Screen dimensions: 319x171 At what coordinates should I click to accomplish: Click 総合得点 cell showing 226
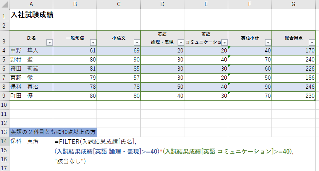tap(294, 69)
